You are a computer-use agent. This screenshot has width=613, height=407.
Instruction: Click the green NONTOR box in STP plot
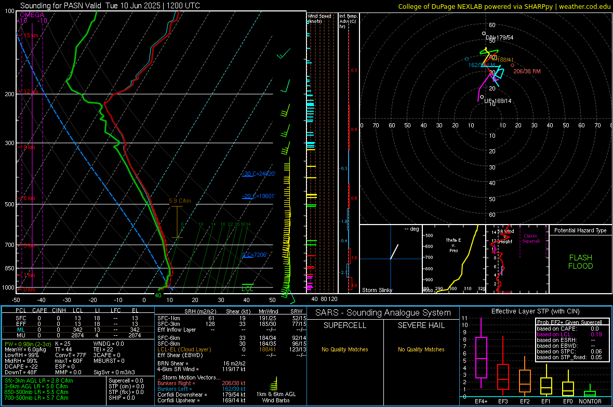click(590, 393)
